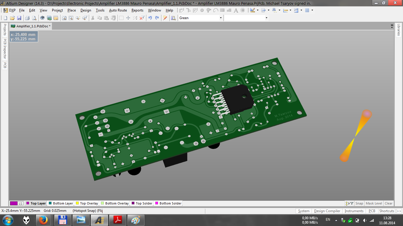Select the Place String text tool

[x=236, y=10]
